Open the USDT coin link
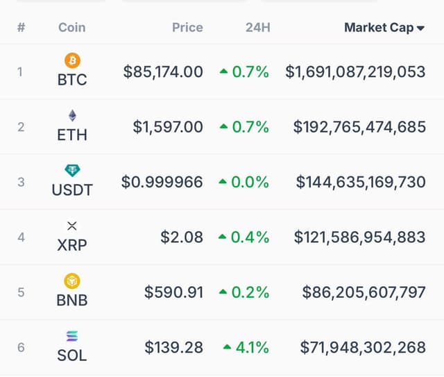This screenshot has height=377, width=444. pyautogui.click(x=72, y=190)
